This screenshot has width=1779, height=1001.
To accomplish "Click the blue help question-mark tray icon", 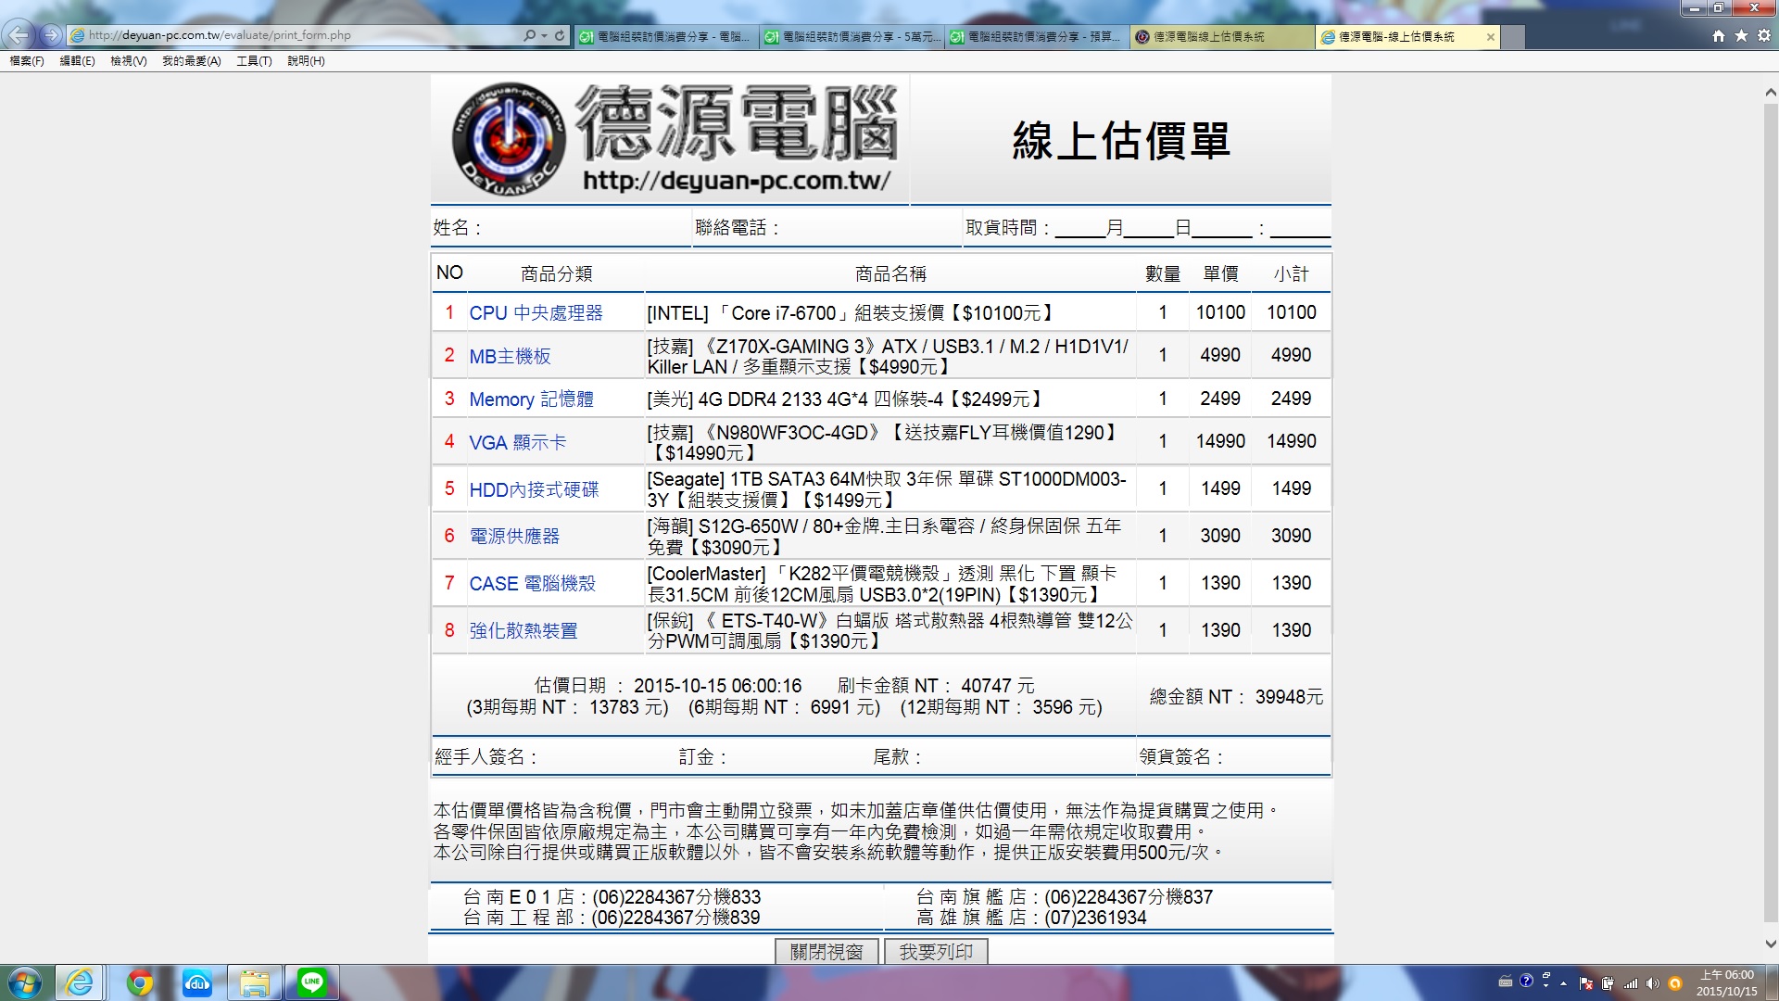I will (x=1527, y=981).
